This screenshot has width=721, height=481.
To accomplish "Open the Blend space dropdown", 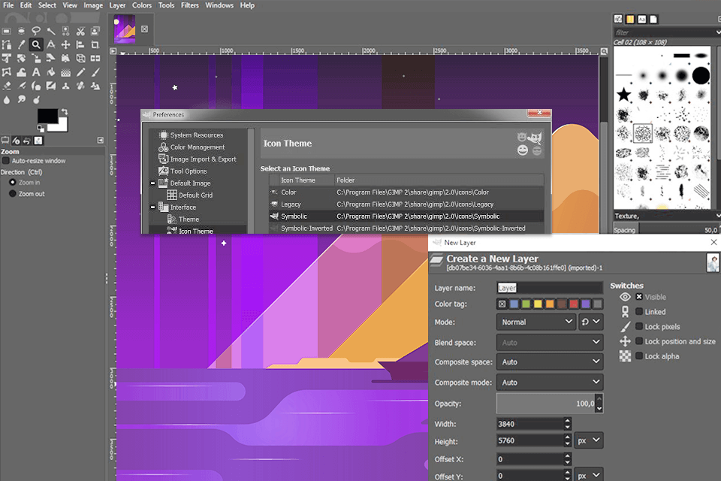I will 549,342.
